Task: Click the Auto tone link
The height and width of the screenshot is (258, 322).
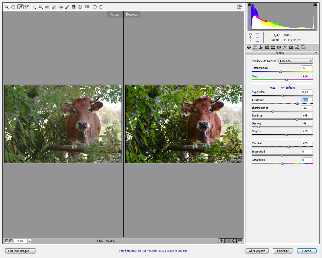Action: pos(272,87)
